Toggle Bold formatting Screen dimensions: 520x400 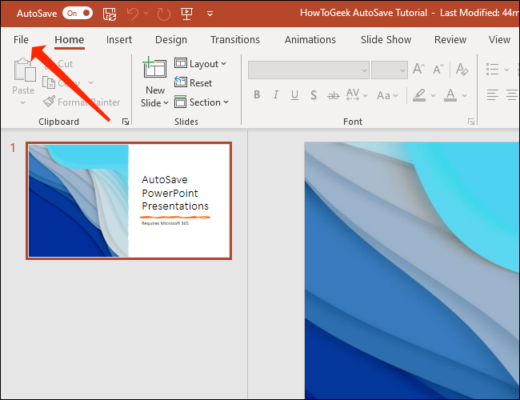[257, 95]
